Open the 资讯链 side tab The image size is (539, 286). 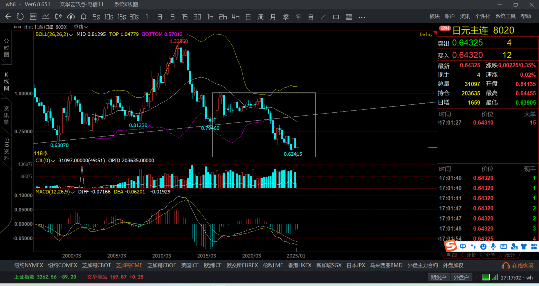point(6,115)
